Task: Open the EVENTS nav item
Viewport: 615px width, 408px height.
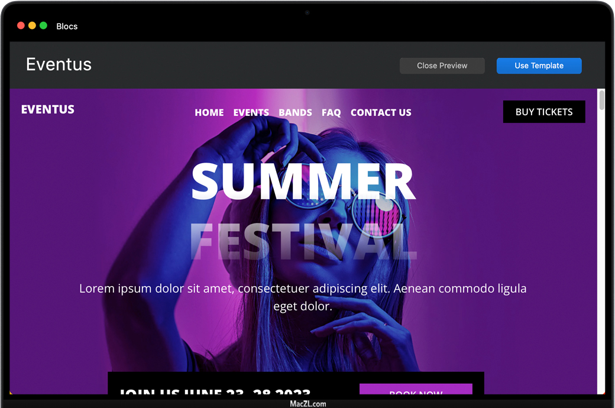Action: 251,112
